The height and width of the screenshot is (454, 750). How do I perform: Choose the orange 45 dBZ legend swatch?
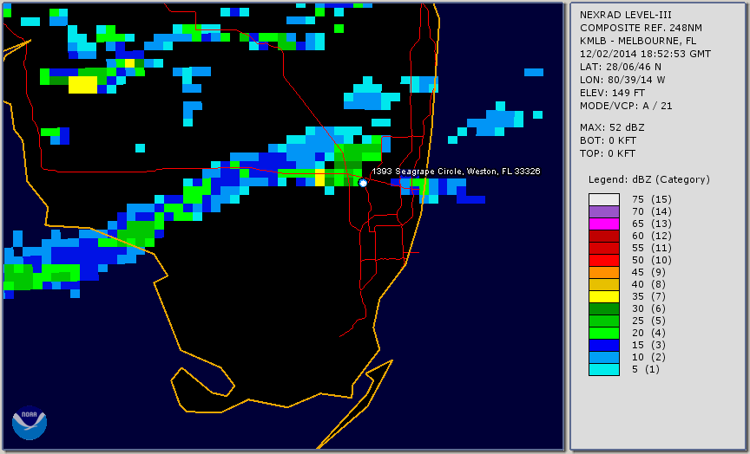click(x=603, y=272)
